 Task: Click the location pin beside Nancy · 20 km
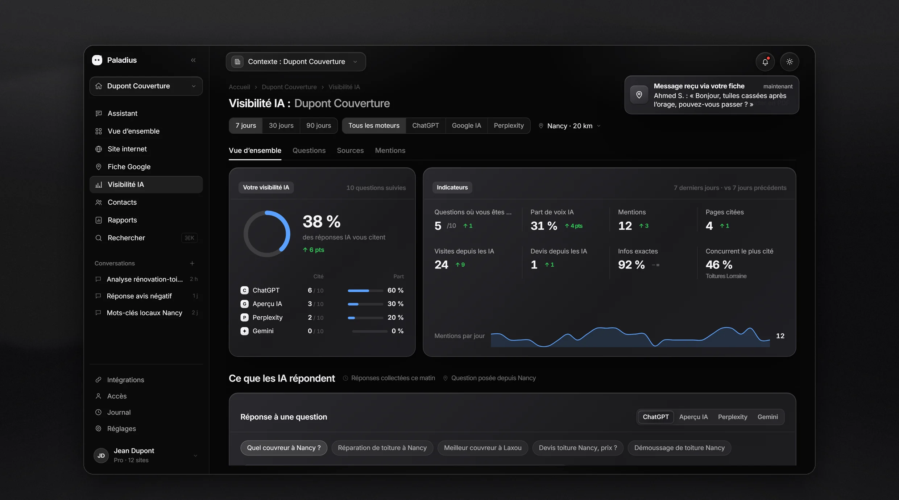(x=541, y=126)
